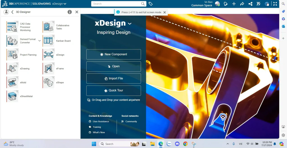Screen dimensions: 287x148
Task: Click the Windows taskbar Search box
Action: pos(119,144)
